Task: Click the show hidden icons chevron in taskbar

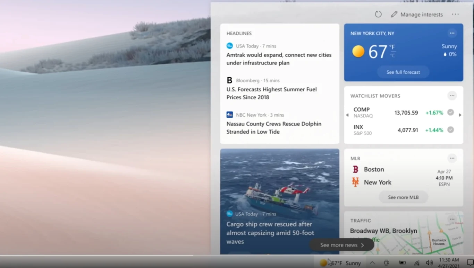Action: tap(372, 262)
